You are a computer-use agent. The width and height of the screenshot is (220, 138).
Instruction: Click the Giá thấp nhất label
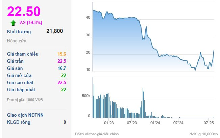tap(21, 90)
